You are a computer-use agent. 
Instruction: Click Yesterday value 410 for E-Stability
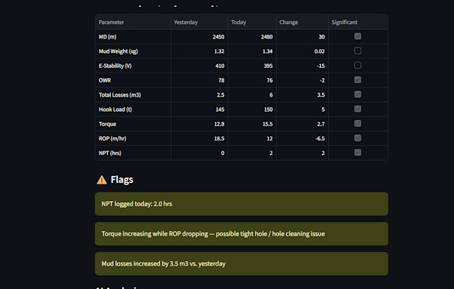199,66
